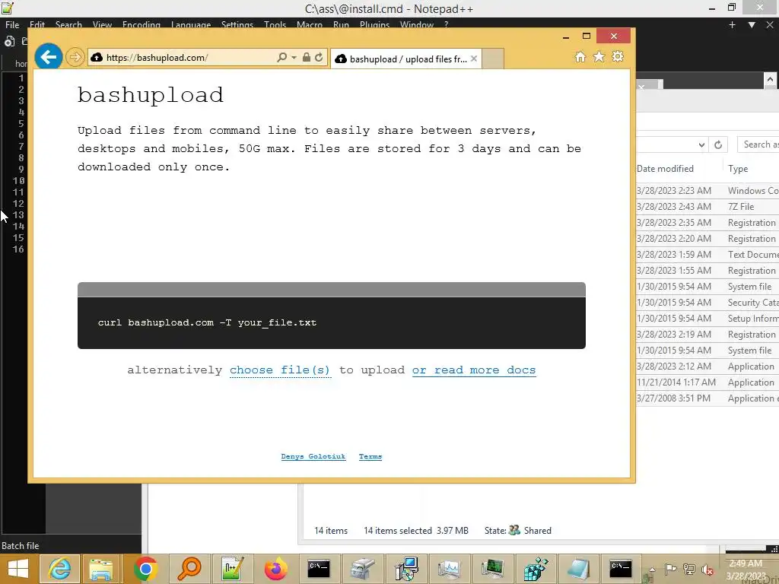Open the 'or read more docs' link
Screen dimensions: 779x584
[x=474, y=370]
